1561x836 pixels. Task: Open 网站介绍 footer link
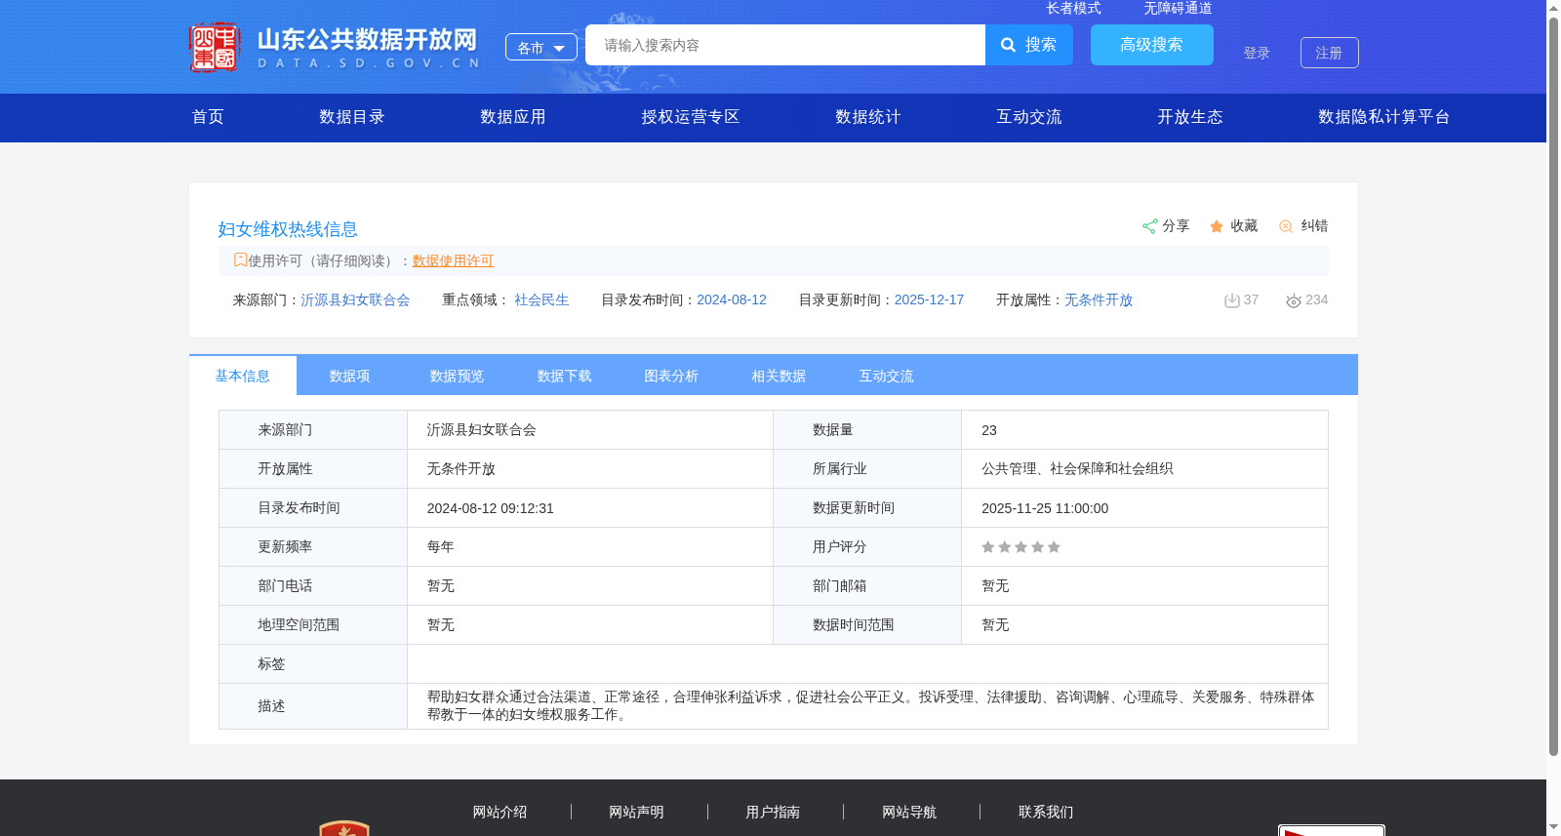(x=500, y=812)
